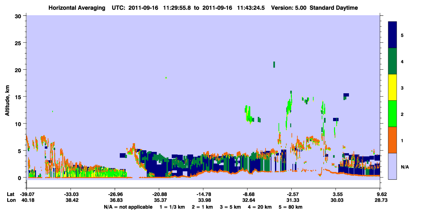Select the orange colorbar segment labeled 1
Screen dimensions: 422x216
click(392, 140)
